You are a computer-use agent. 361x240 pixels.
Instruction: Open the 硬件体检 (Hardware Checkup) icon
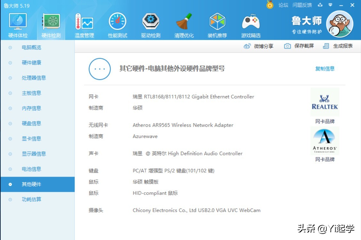[x=18, y=24]
